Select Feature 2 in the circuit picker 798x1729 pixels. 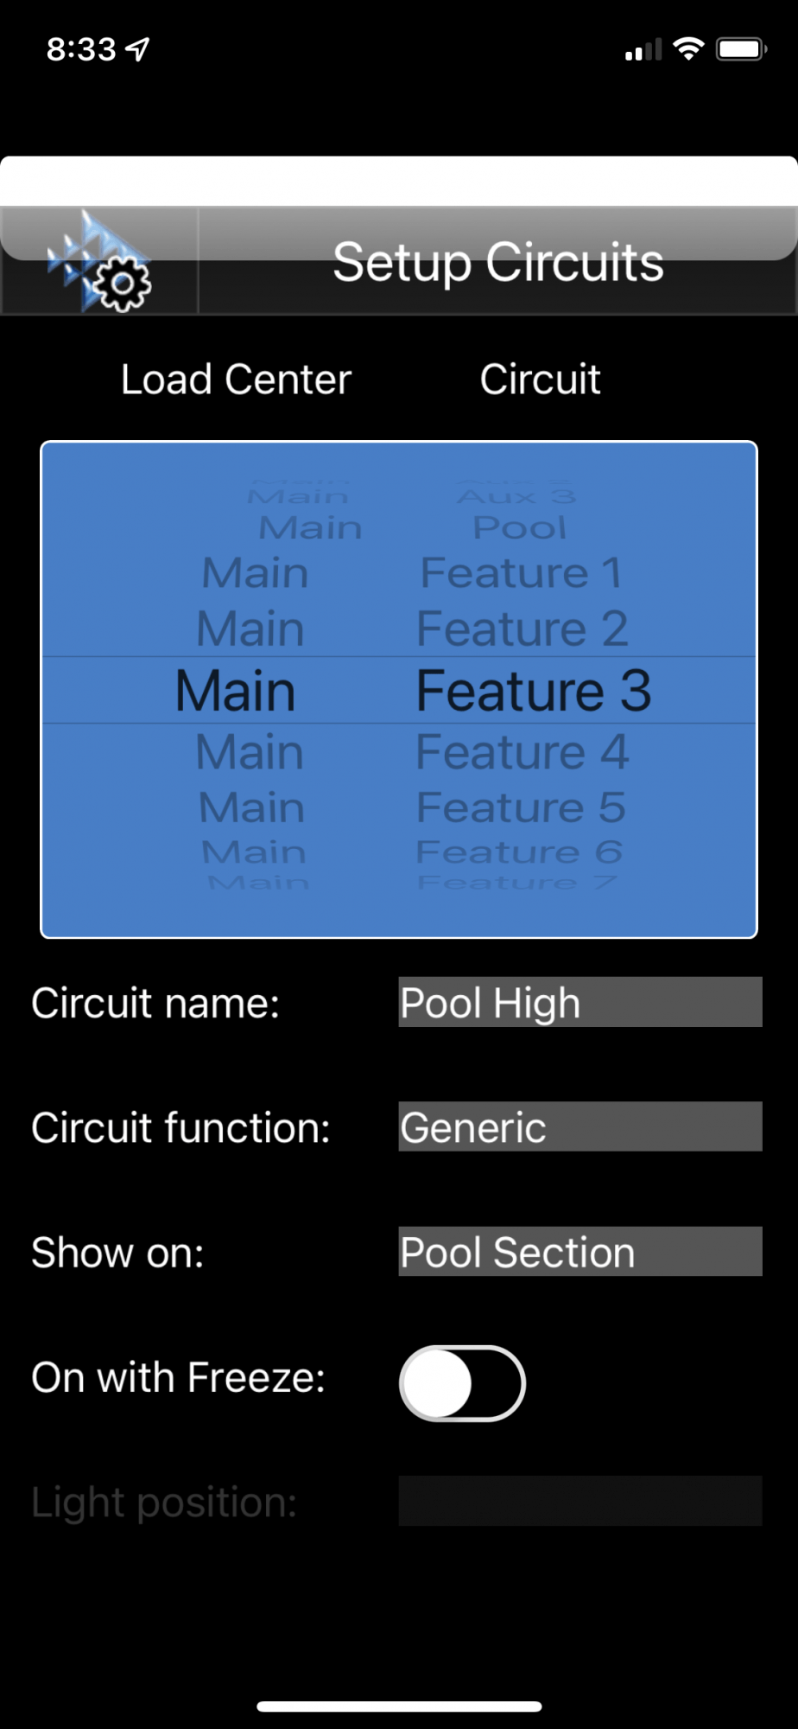point(522,628)
